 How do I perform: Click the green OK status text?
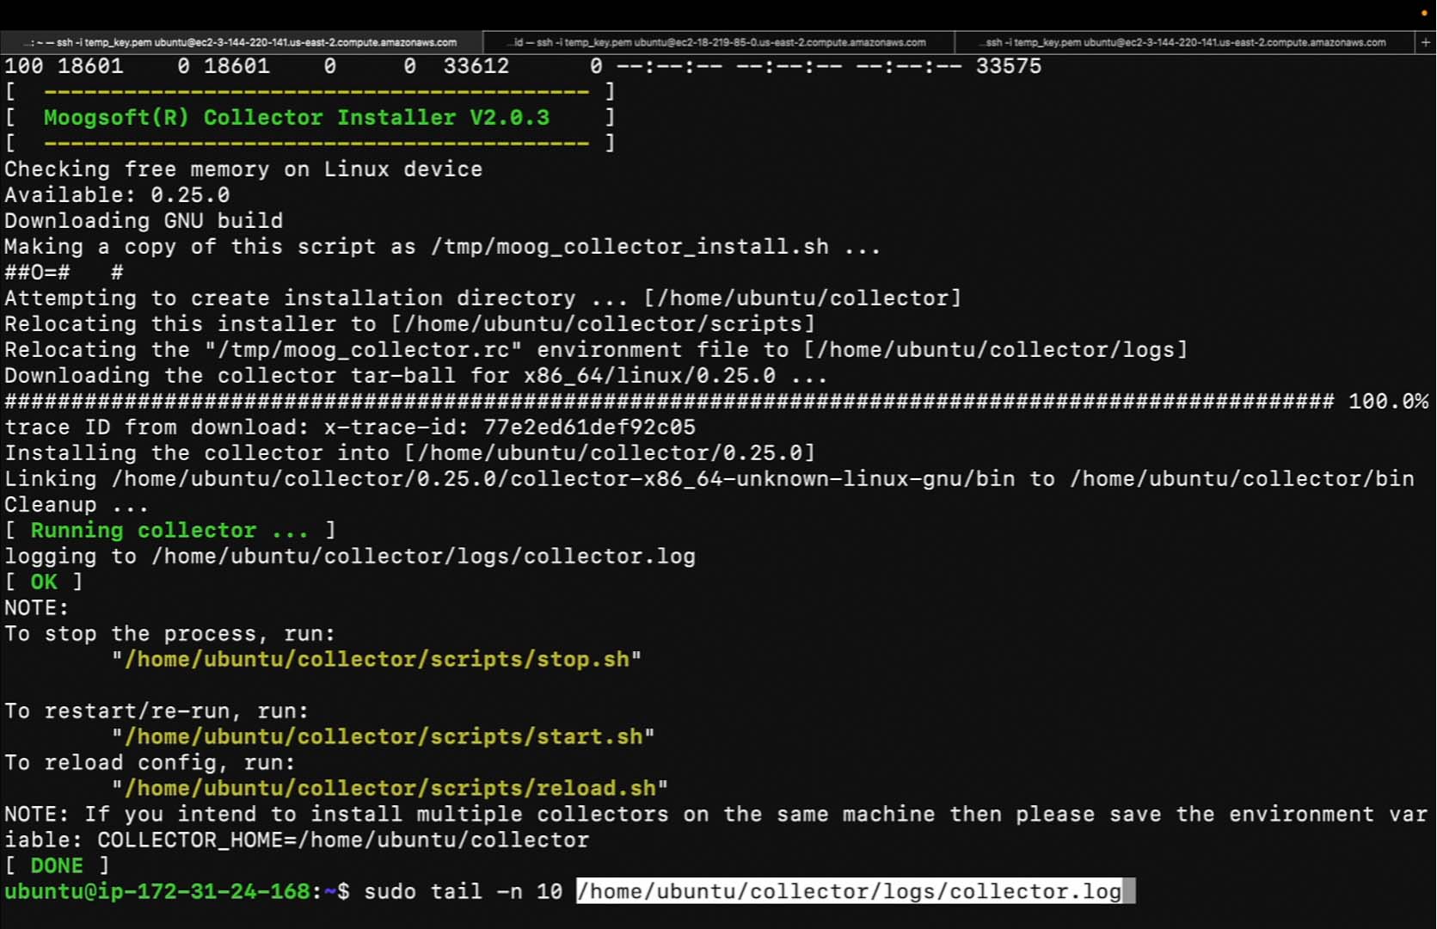pyautogui.click(x=44, y=581)
